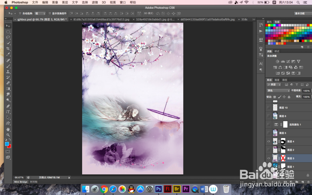Image resolution: width=312 pixels, height=195 pixels.
Task: Open layer filter 类型 dropdown
Action: 274,85
